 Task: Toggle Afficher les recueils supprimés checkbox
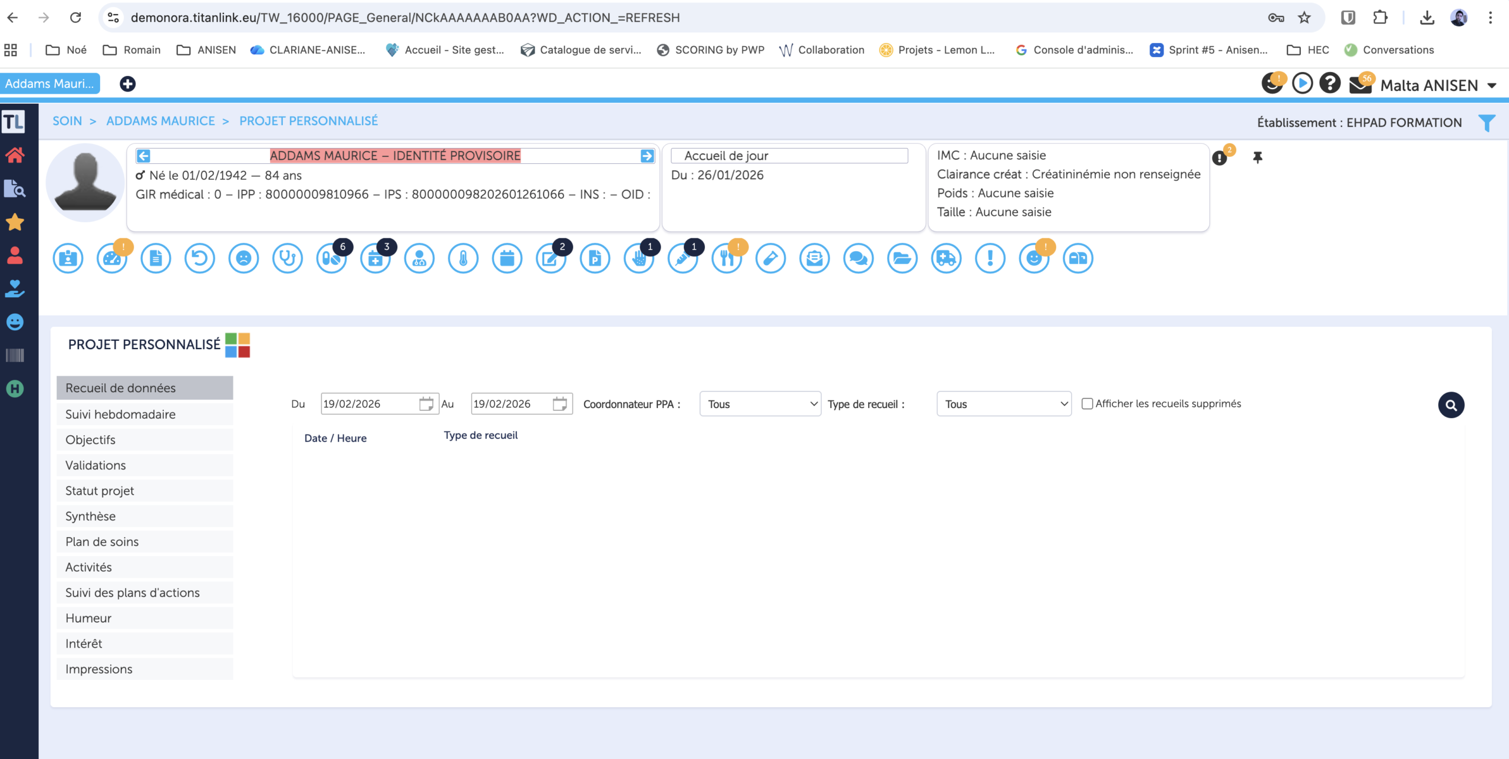(1087, 404)
